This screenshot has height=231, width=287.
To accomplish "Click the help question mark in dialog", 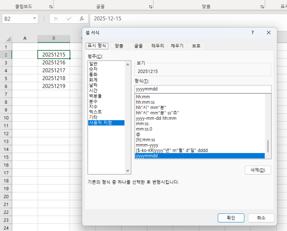I will pyautogui.click(x=253, y=33).
